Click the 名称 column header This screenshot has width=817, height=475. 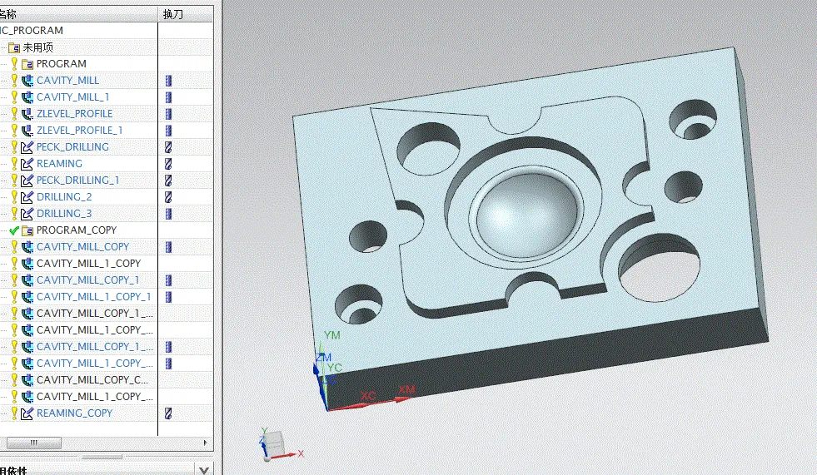[78, 14]
